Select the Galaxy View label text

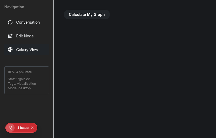pyautogui.click(x=27, y=50)
